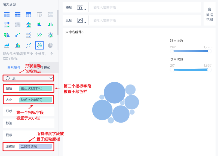Click the chart type panel scrollbar
The image size is (218, 156).
click(57, 23)
